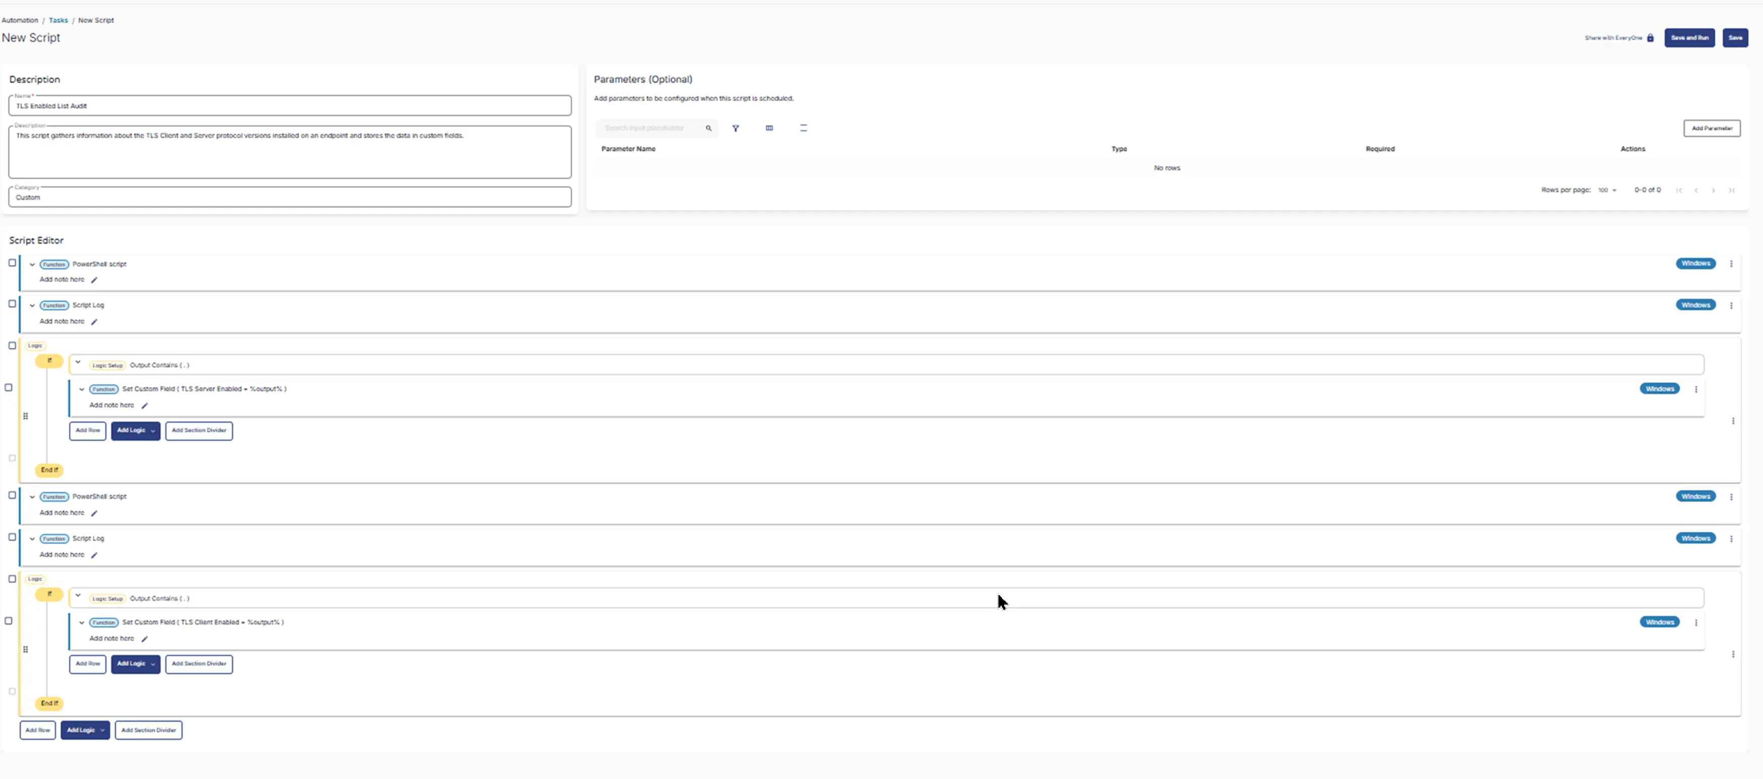Click into the Name field TLS Enabled List Audit
The image size is (1763, 779).
[290, 106]
